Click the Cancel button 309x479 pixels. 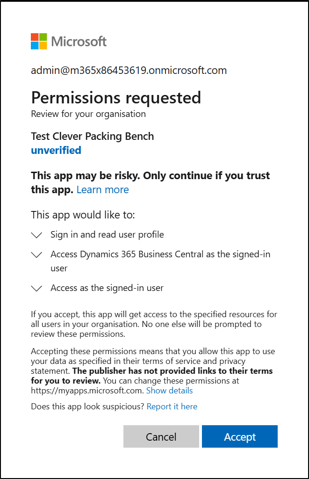(x=161, y=436)
